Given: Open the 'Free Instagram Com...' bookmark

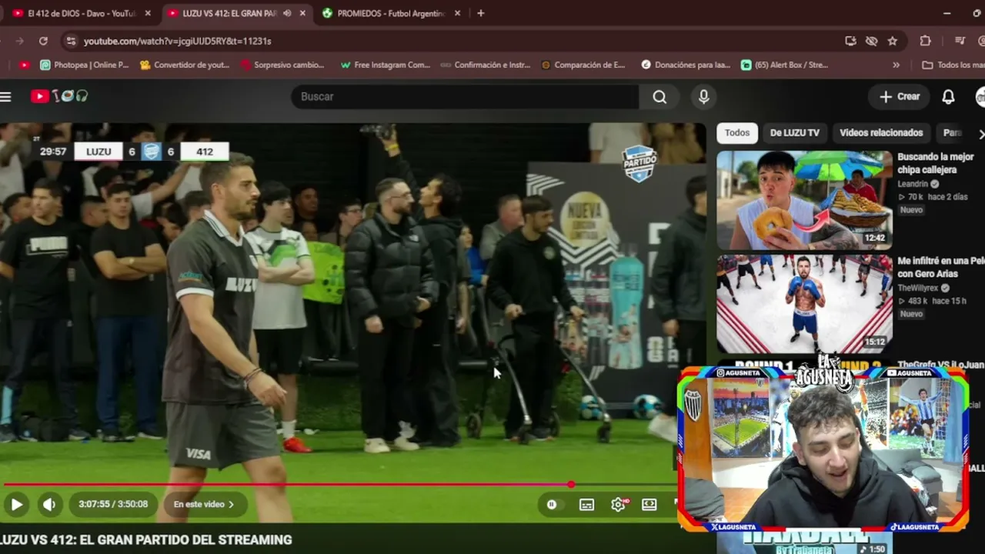Looking at the screenshot, I should pyautogui.click(x=385, y=65).
